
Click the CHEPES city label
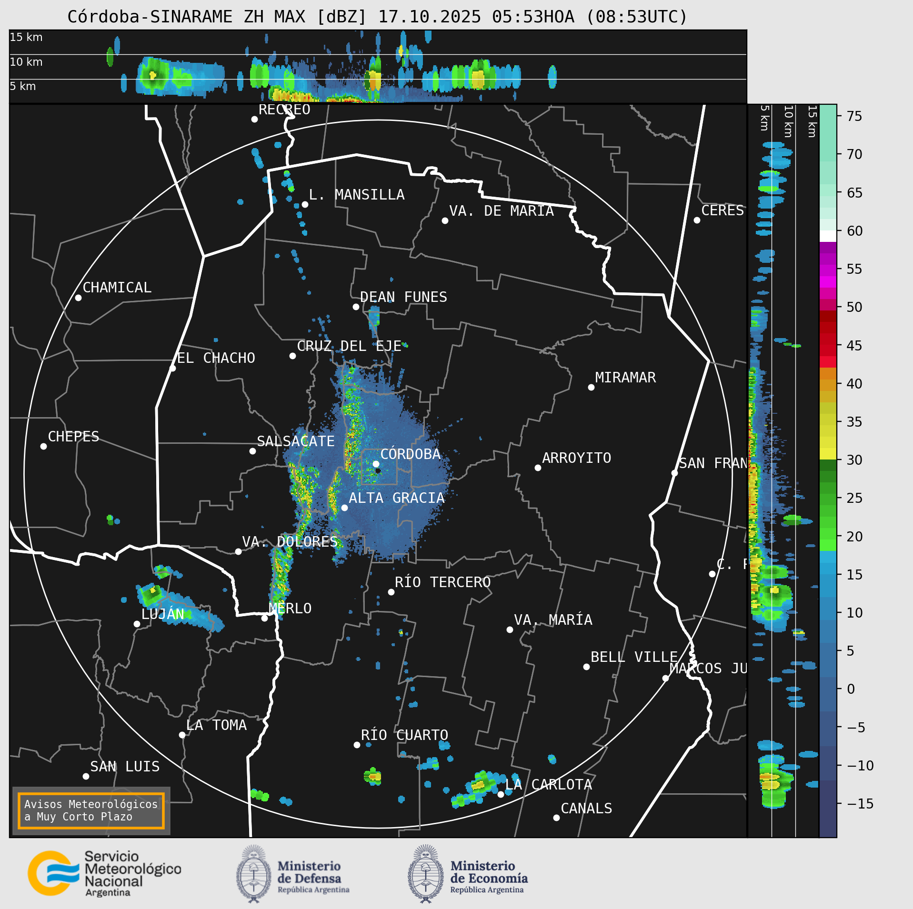pos(73,437)
